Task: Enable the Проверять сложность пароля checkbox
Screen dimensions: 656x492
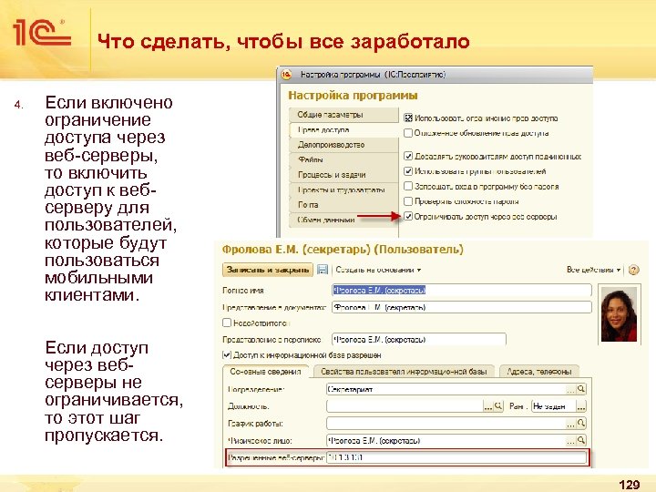Action: tap(408, 201)
